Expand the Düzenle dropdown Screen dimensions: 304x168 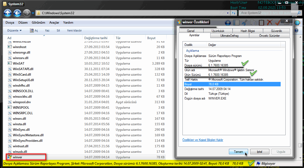click(14, 31)
